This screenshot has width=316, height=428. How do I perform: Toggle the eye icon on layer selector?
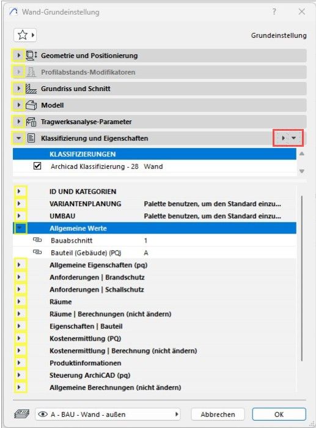point(43,415)
